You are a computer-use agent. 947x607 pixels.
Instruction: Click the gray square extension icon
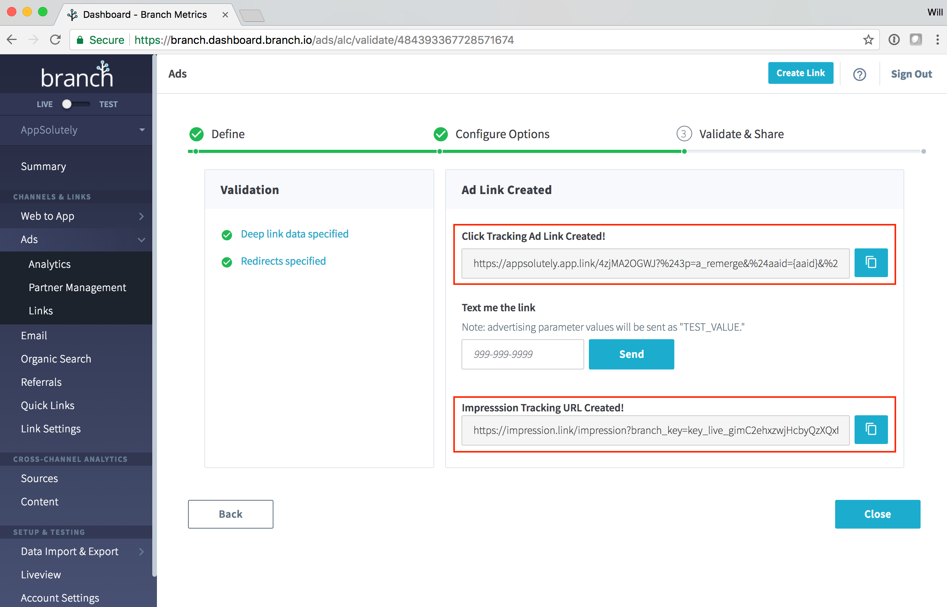pos(916,40)
